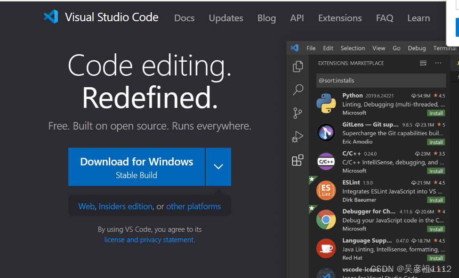The width and height of the screenshot is (459, 278).
Task: Install Language Support for Java extension
Action: pyautogui.click(x=436, y=258)
